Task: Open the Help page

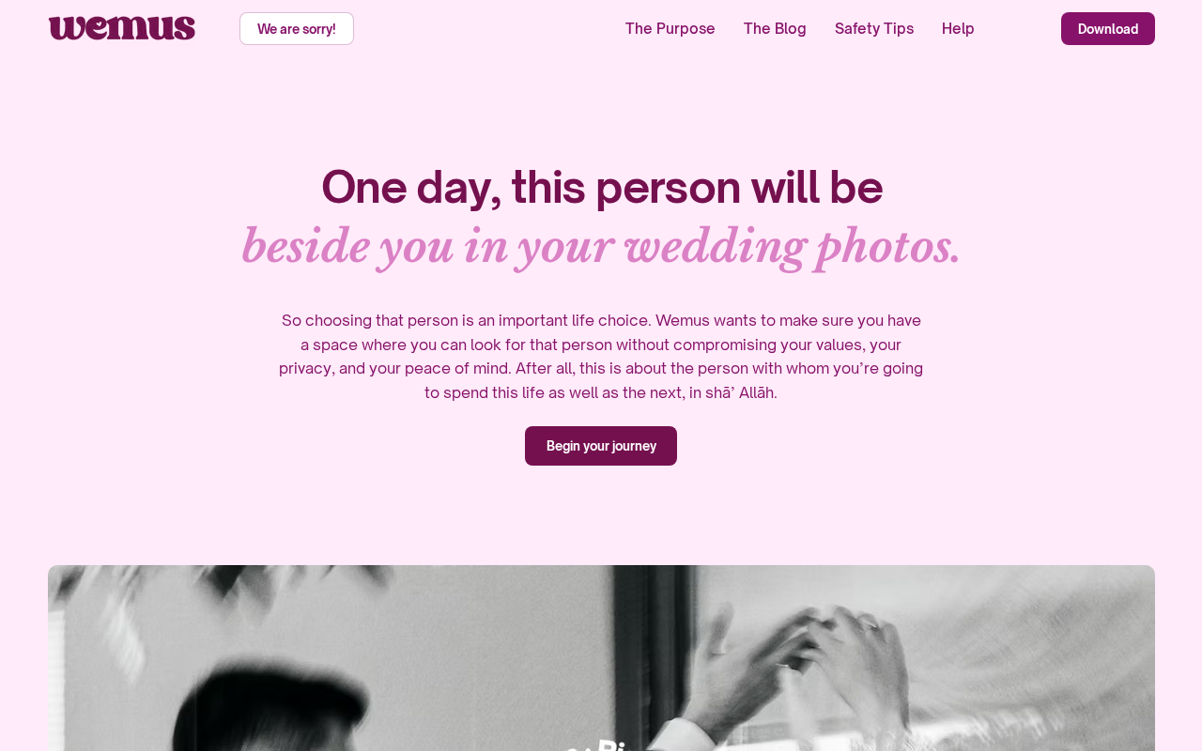Action: [958, 28]
